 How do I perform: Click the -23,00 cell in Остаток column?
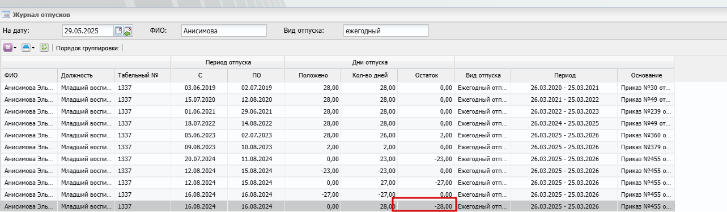pyautogui.click(x=426, y=159)
